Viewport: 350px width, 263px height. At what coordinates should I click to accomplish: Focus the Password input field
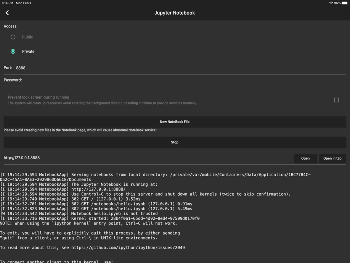(175, 80)
